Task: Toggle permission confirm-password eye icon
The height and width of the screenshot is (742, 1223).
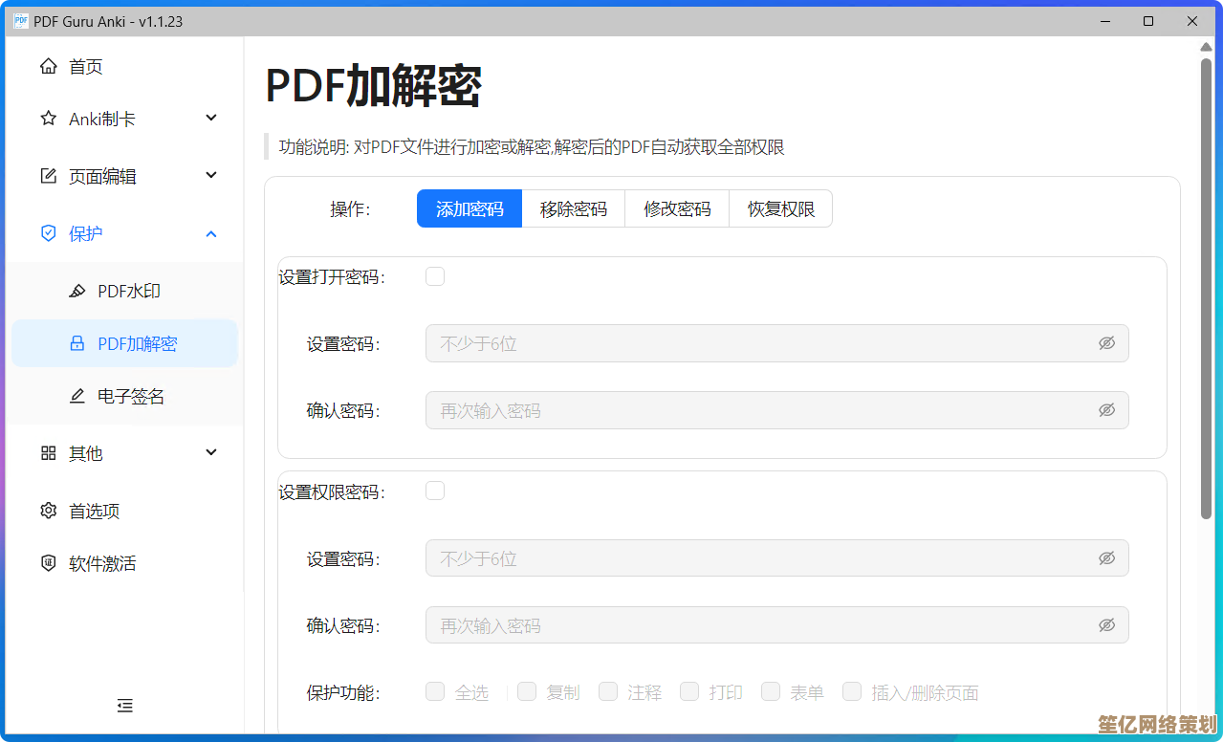Action: pos(1106,624)
